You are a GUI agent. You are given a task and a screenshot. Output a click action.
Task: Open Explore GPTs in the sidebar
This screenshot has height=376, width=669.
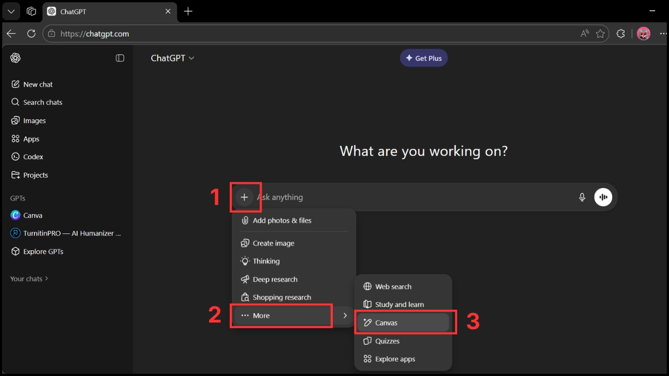click(x=43, y=251)
